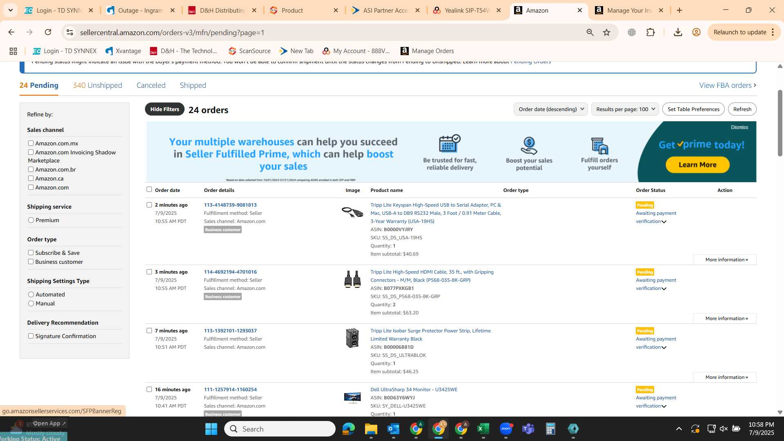The height and width of the screenshot is (441, 784).
Task: Launch Excel from the taskbar
Action: click(483, 429)
